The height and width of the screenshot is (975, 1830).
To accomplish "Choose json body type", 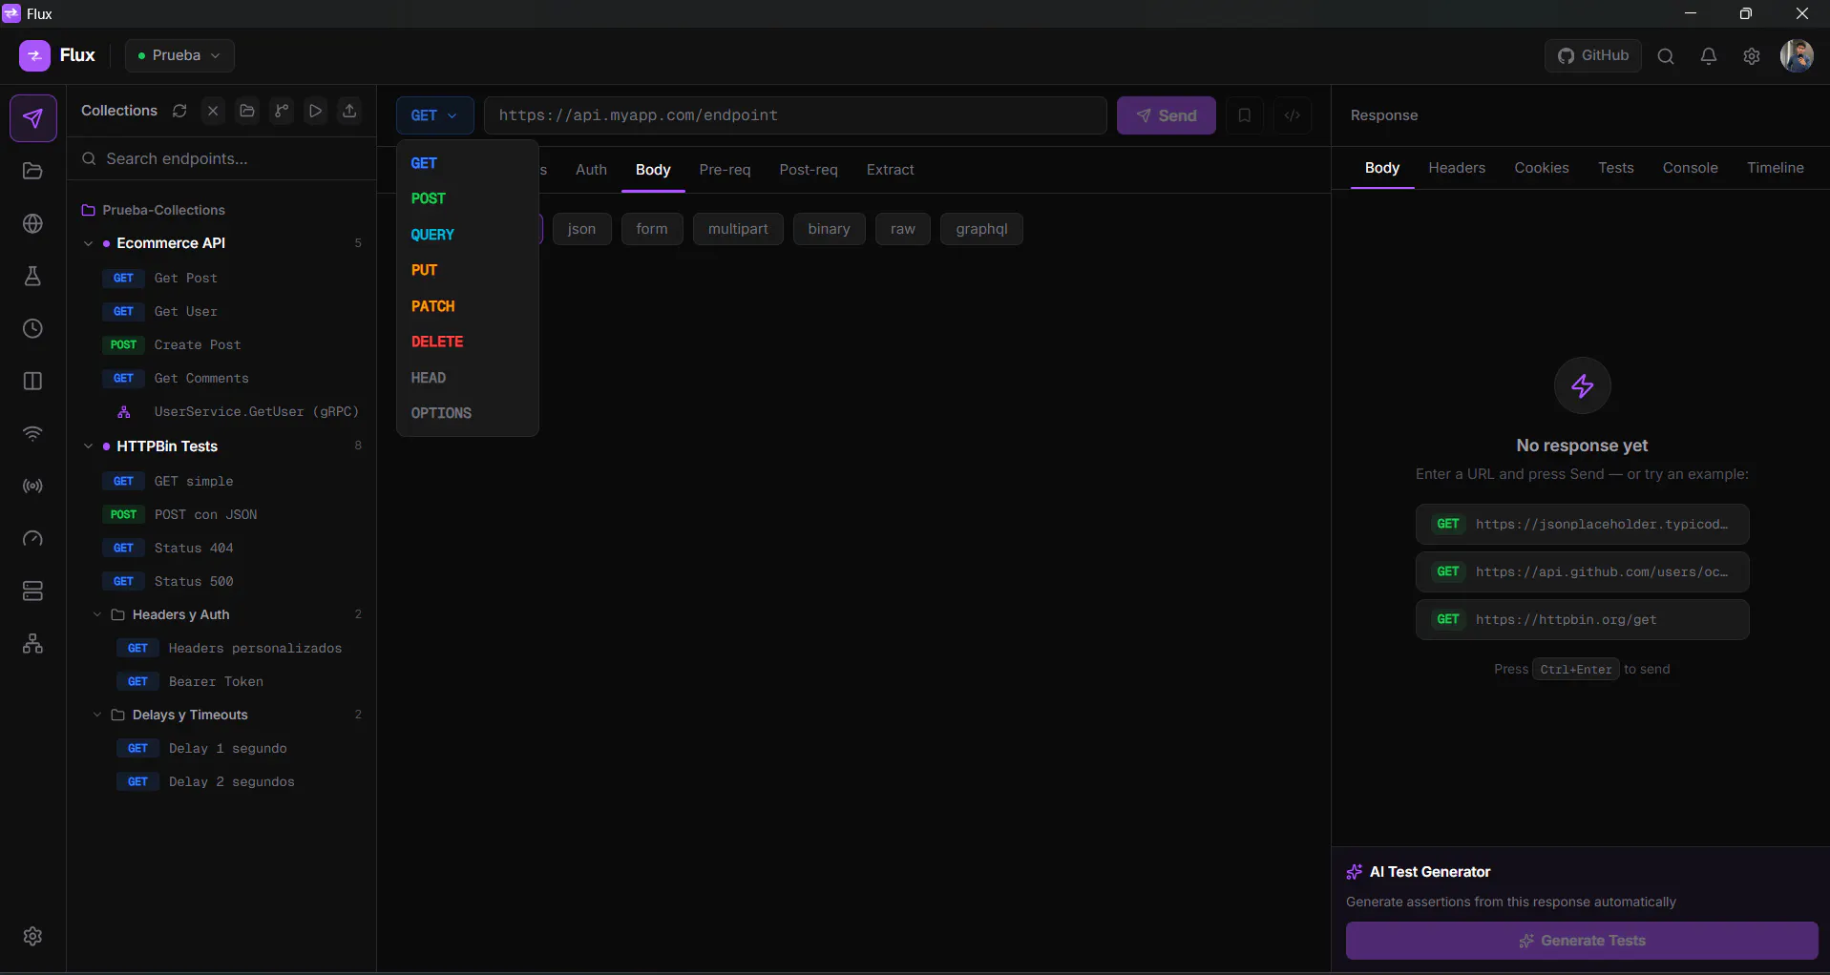I will (x=581, y=229).
